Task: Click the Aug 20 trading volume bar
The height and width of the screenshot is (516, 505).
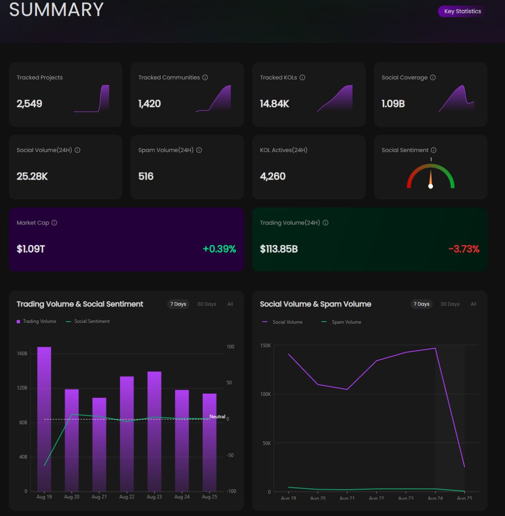Action: [x=72, y=440]
